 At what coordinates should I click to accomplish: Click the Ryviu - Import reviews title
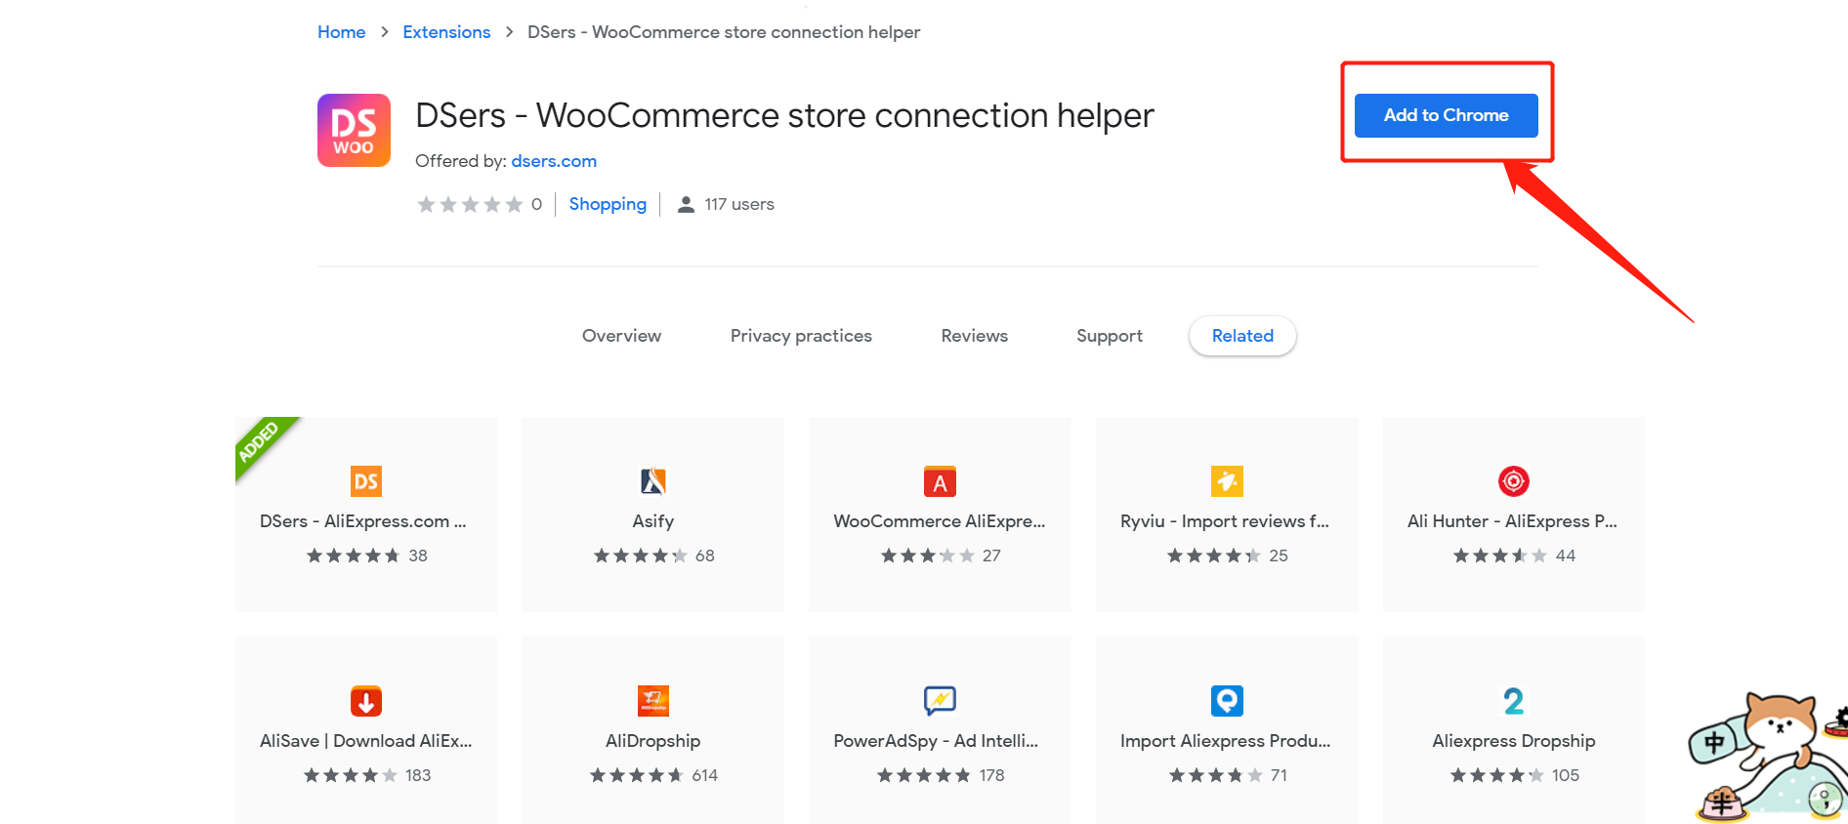click(1225, 521)
